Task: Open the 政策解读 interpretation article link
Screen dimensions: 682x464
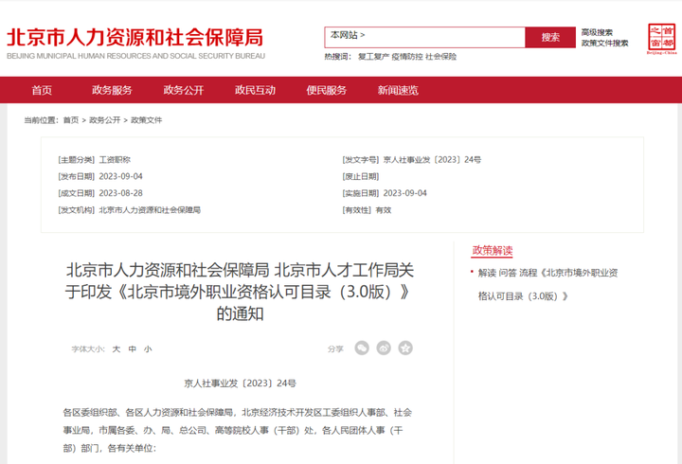Action: click(x=548, y=284)
